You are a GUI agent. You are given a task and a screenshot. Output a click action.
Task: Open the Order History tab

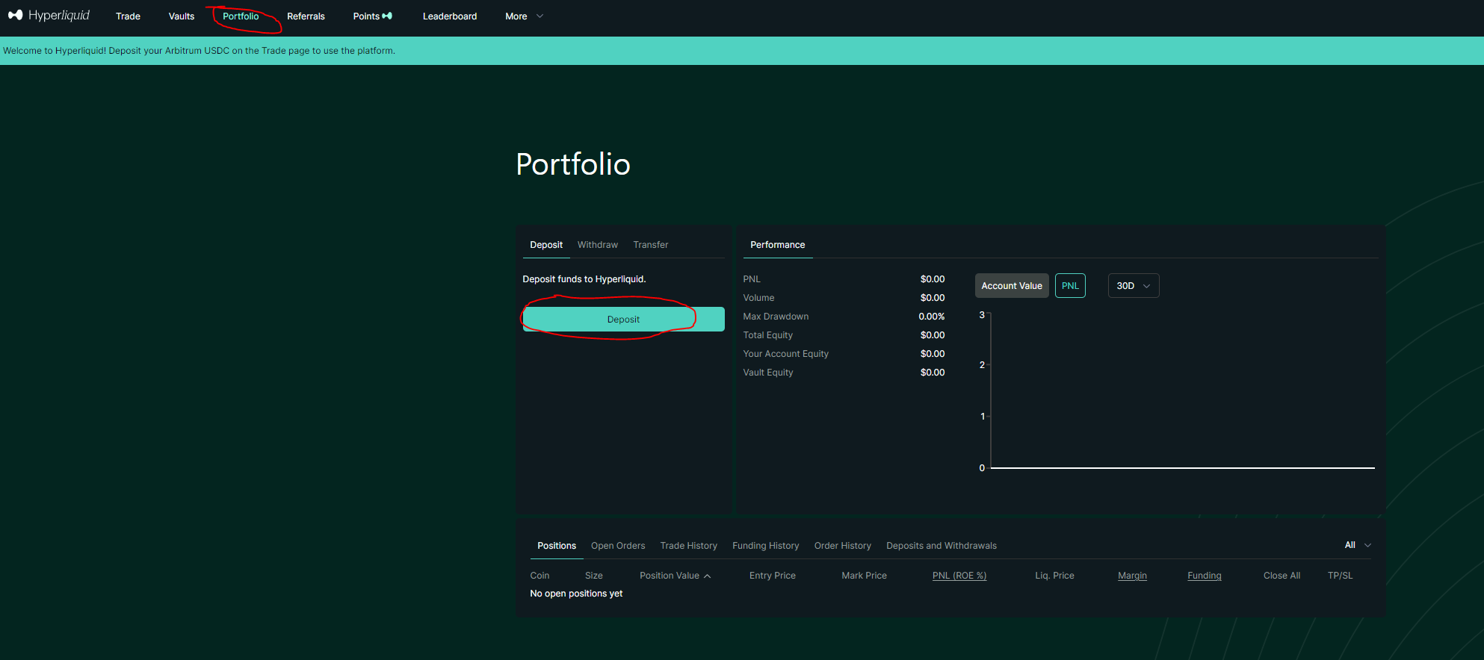[843, 546]
